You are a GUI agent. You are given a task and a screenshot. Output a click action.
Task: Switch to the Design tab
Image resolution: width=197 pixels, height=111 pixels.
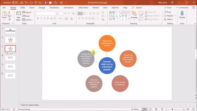pos(42,8)
